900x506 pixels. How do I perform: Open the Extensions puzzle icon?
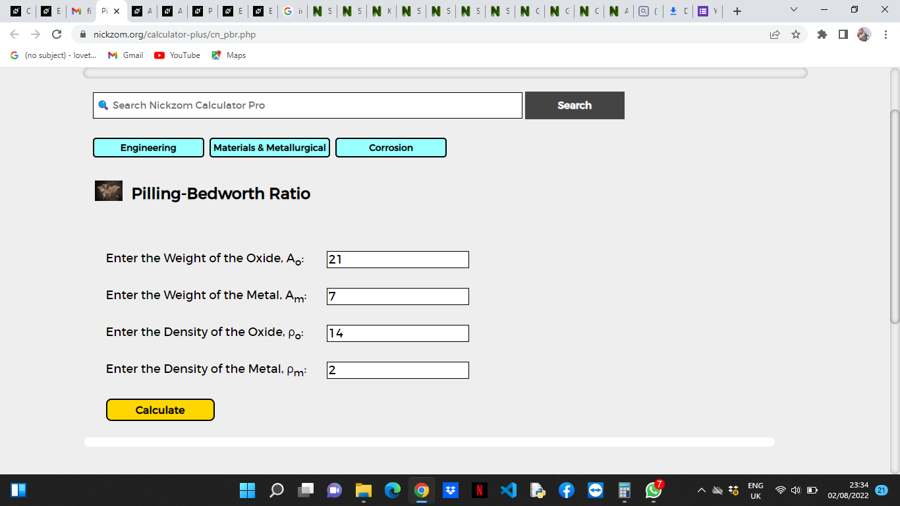click(x=822, y=34)
